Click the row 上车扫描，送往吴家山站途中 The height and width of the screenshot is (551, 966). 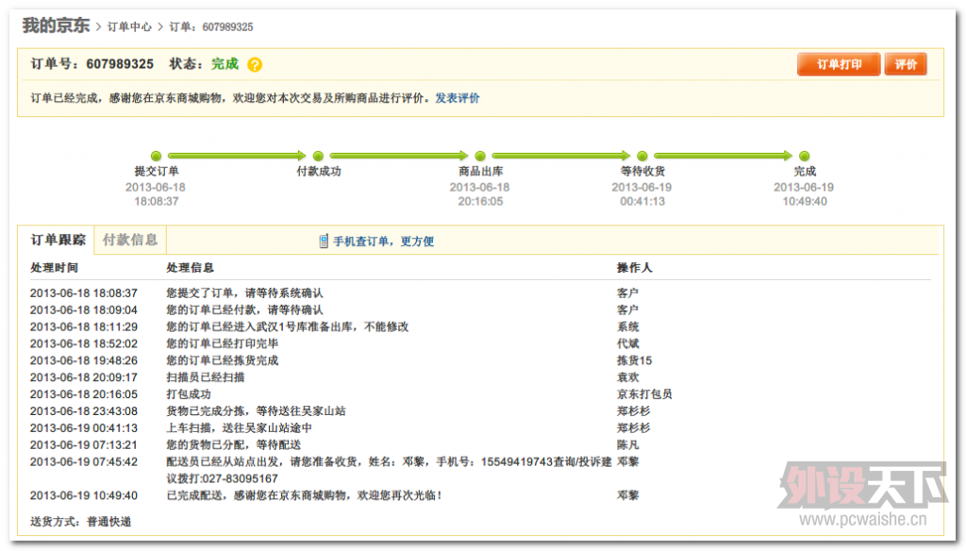pos(239,427)
